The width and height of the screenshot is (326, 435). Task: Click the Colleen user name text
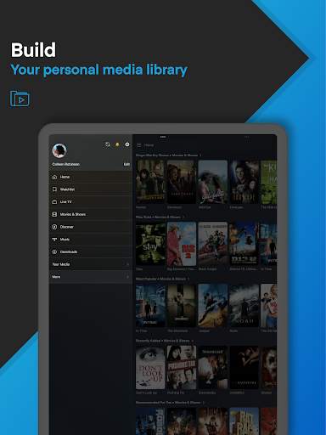click(x=66, y=164)
